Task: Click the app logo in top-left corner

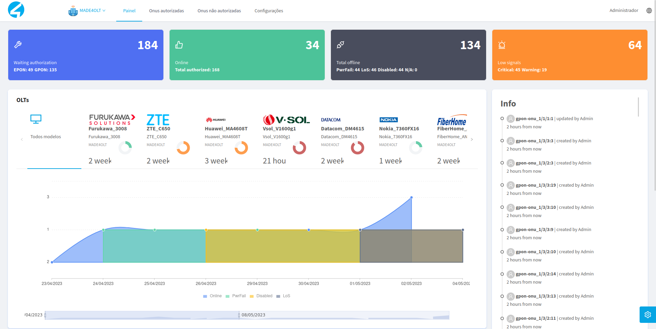Action: (x=16, y=10)
